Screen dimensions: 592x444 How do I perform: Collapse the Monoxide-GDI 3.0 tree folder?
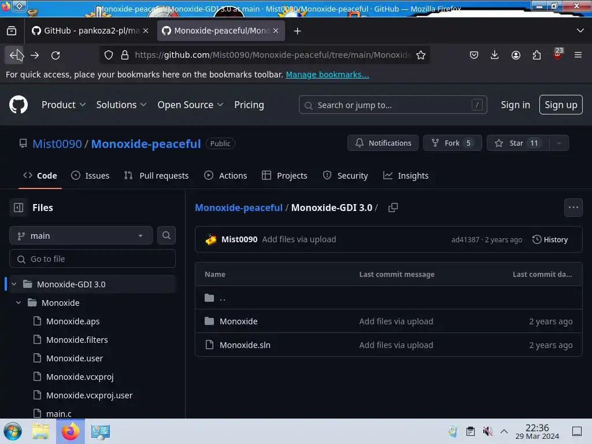[14, 284]
